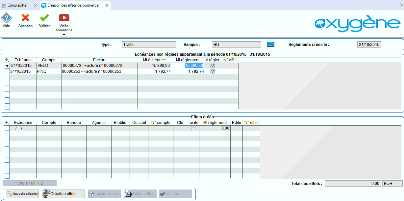Click the Nouvelle sélection button
The image size is (404, 201).
click(x=22, y=194)
